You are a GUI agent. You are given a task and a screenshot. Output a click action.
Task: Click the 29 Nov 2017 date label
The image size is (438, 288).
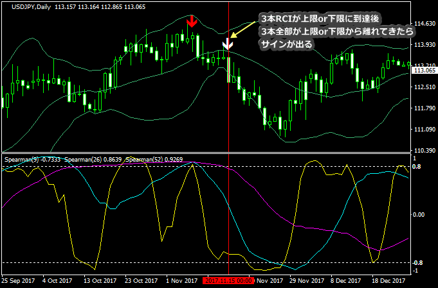tap(307, 280)
